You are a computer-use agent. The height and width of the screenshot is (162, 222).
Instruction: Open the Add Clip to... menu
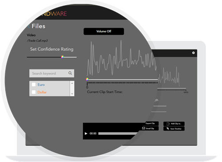click(174, 124)
